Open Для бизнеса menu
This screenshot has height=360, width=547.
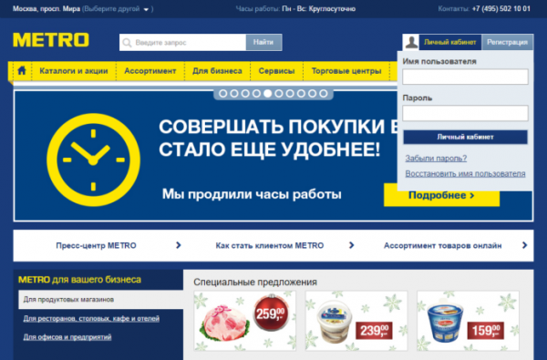[217, 71]
